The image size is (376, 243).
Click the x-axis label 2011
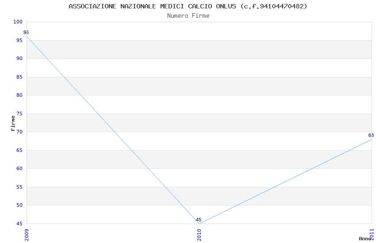(372, 234)
